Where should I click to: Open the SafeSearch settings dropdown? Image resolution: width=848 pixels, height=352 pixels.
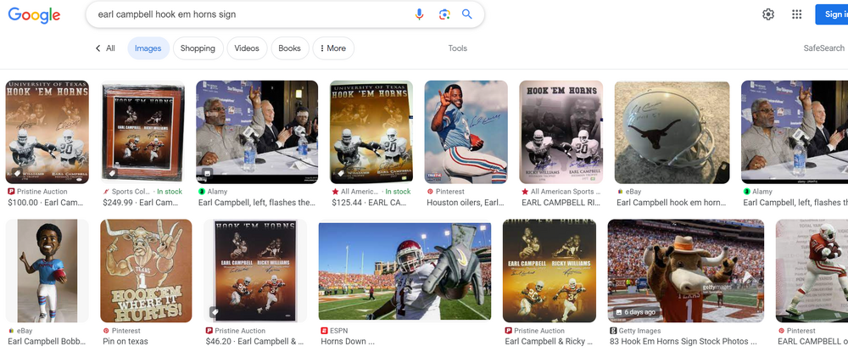823,48
